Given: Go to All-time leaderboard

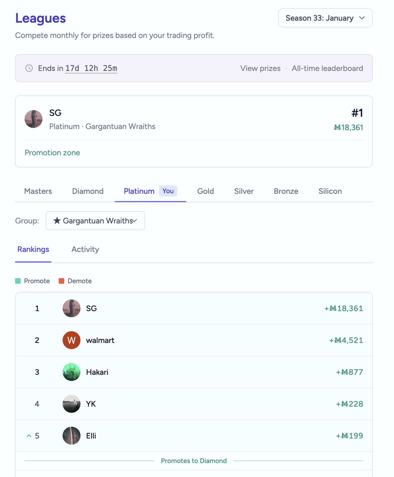Looking at the screenshot, I should point(327,68).
